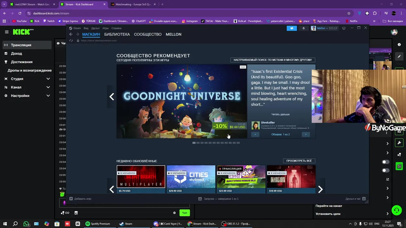Click the green Чат send button
This screenshot has width=406, height=228.
(185, 213)
